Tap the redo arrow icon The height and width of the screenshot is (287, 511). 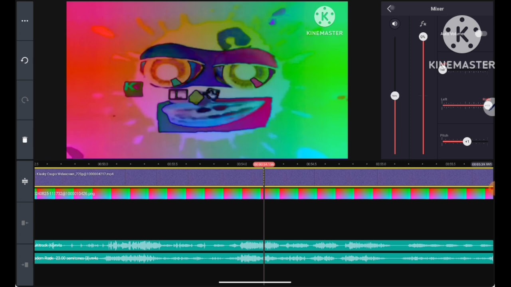25,100
